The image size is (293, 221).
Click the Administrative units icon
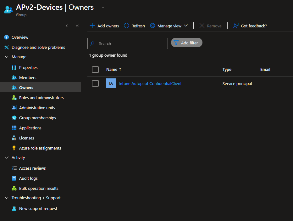[14, 108]
